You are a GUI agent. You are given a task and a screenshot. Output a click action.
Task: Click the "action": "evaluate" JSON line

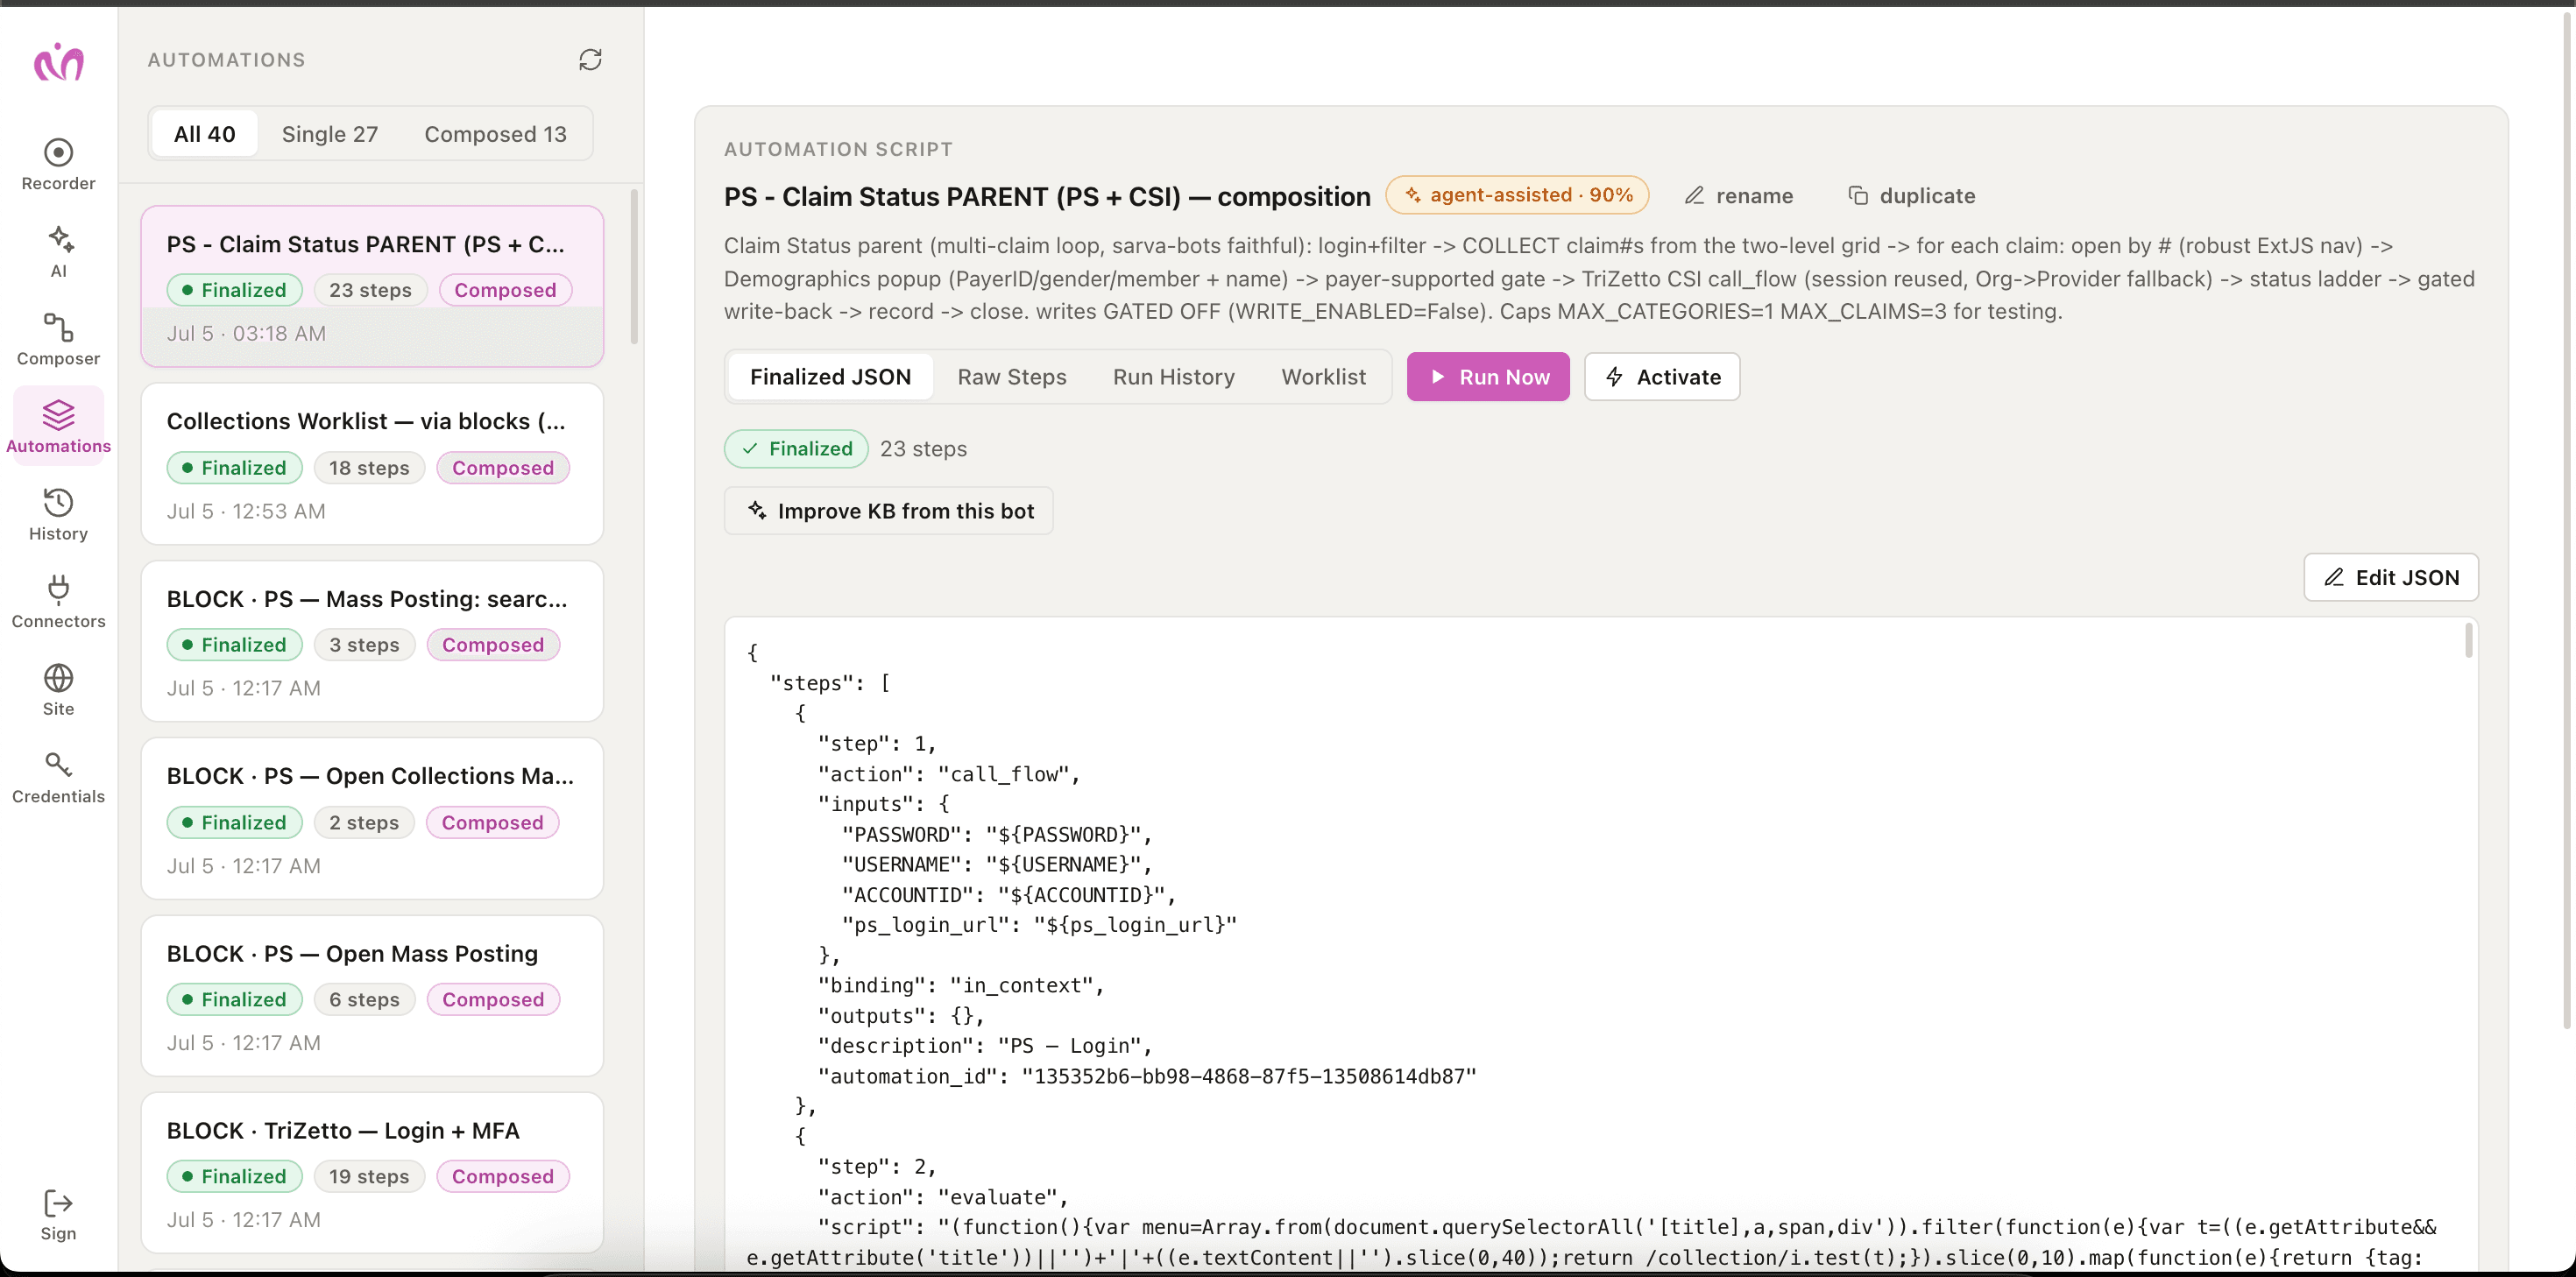[x=943, y=1197]
